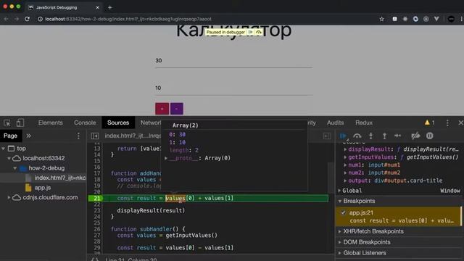Viewport: 464px width, 261px height.
Task: Step out of current function
Action: coord(384,136)
